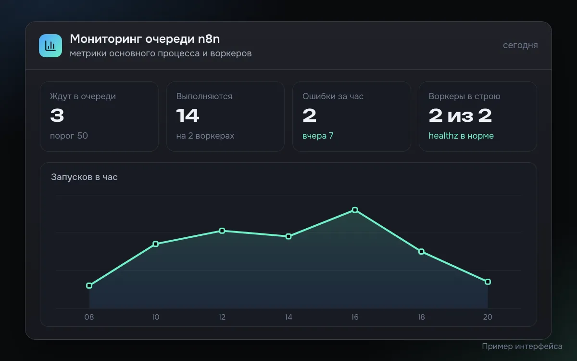Click the "healthz в норме" status
Screen dimensions: 577x361
click(x=461, y=136)
